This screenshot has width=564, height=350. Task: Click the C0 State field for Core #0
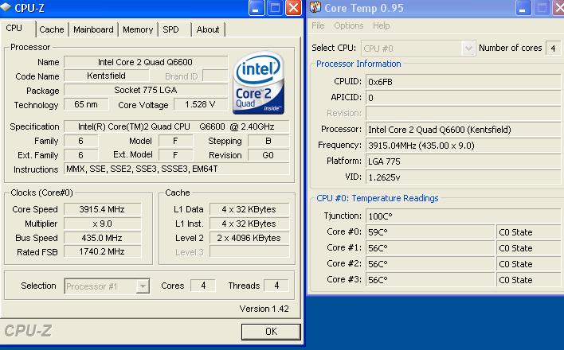pos(530,232)
